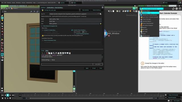Open the Toolbar Menu tab in the editor
Screen dimensions: 182x102
coord(50,8)
